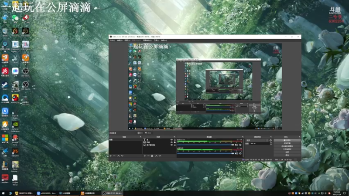Open Rento Fortune desktop shortcut
This screenshot has height=196, width=349.
[15, 167]
